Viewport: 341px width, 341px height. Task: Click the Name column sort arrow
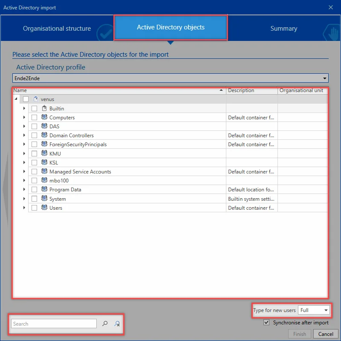[221, 90]
